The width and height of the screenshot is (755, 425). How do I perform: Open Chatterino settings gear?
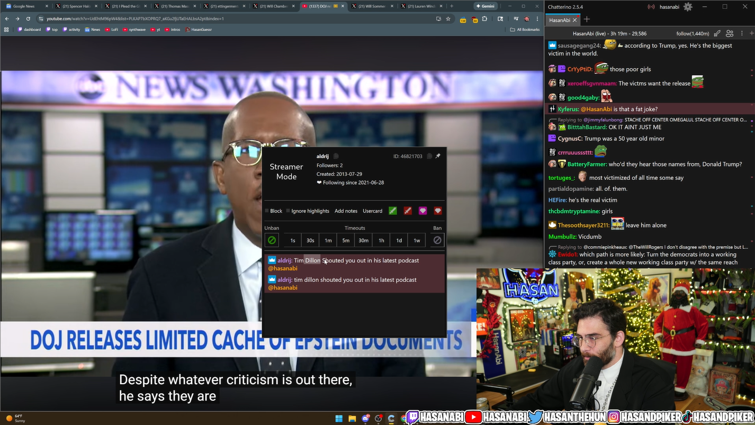pos(688,7)
